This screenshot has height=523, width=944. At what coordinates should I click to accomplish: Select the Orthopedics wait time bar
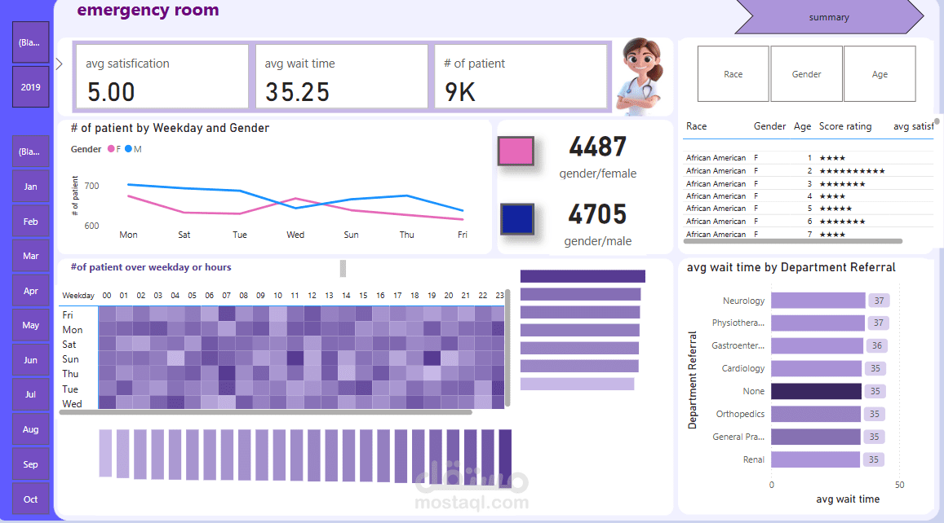816,414
